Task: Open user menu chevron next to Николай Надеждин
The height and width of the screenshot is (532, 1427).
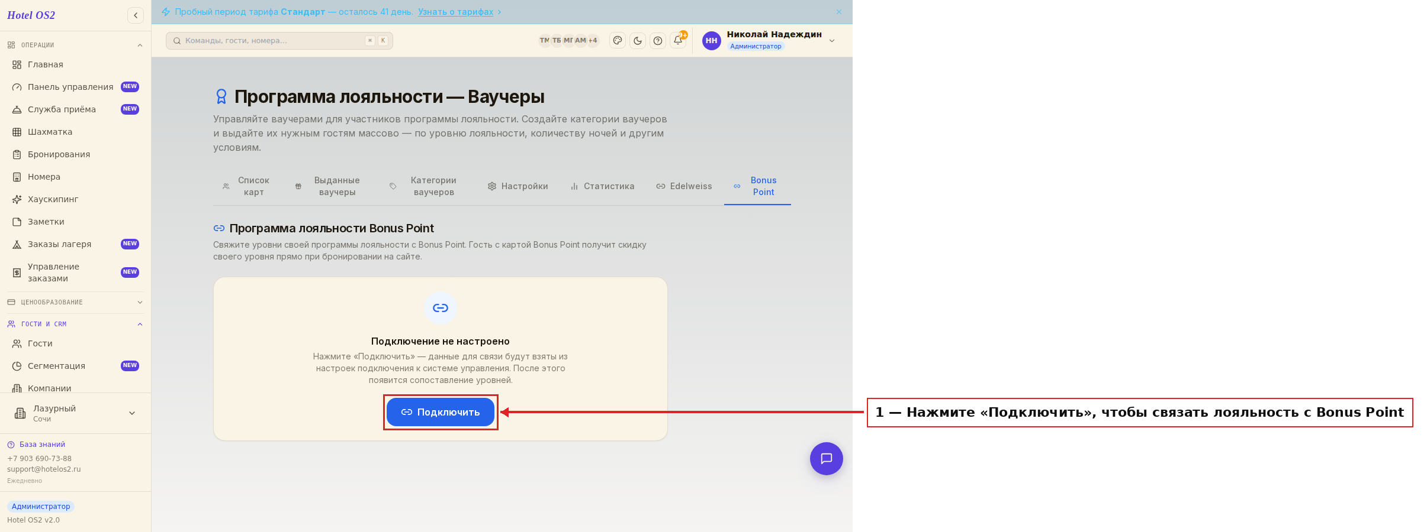Action: (x=832, y=41)
